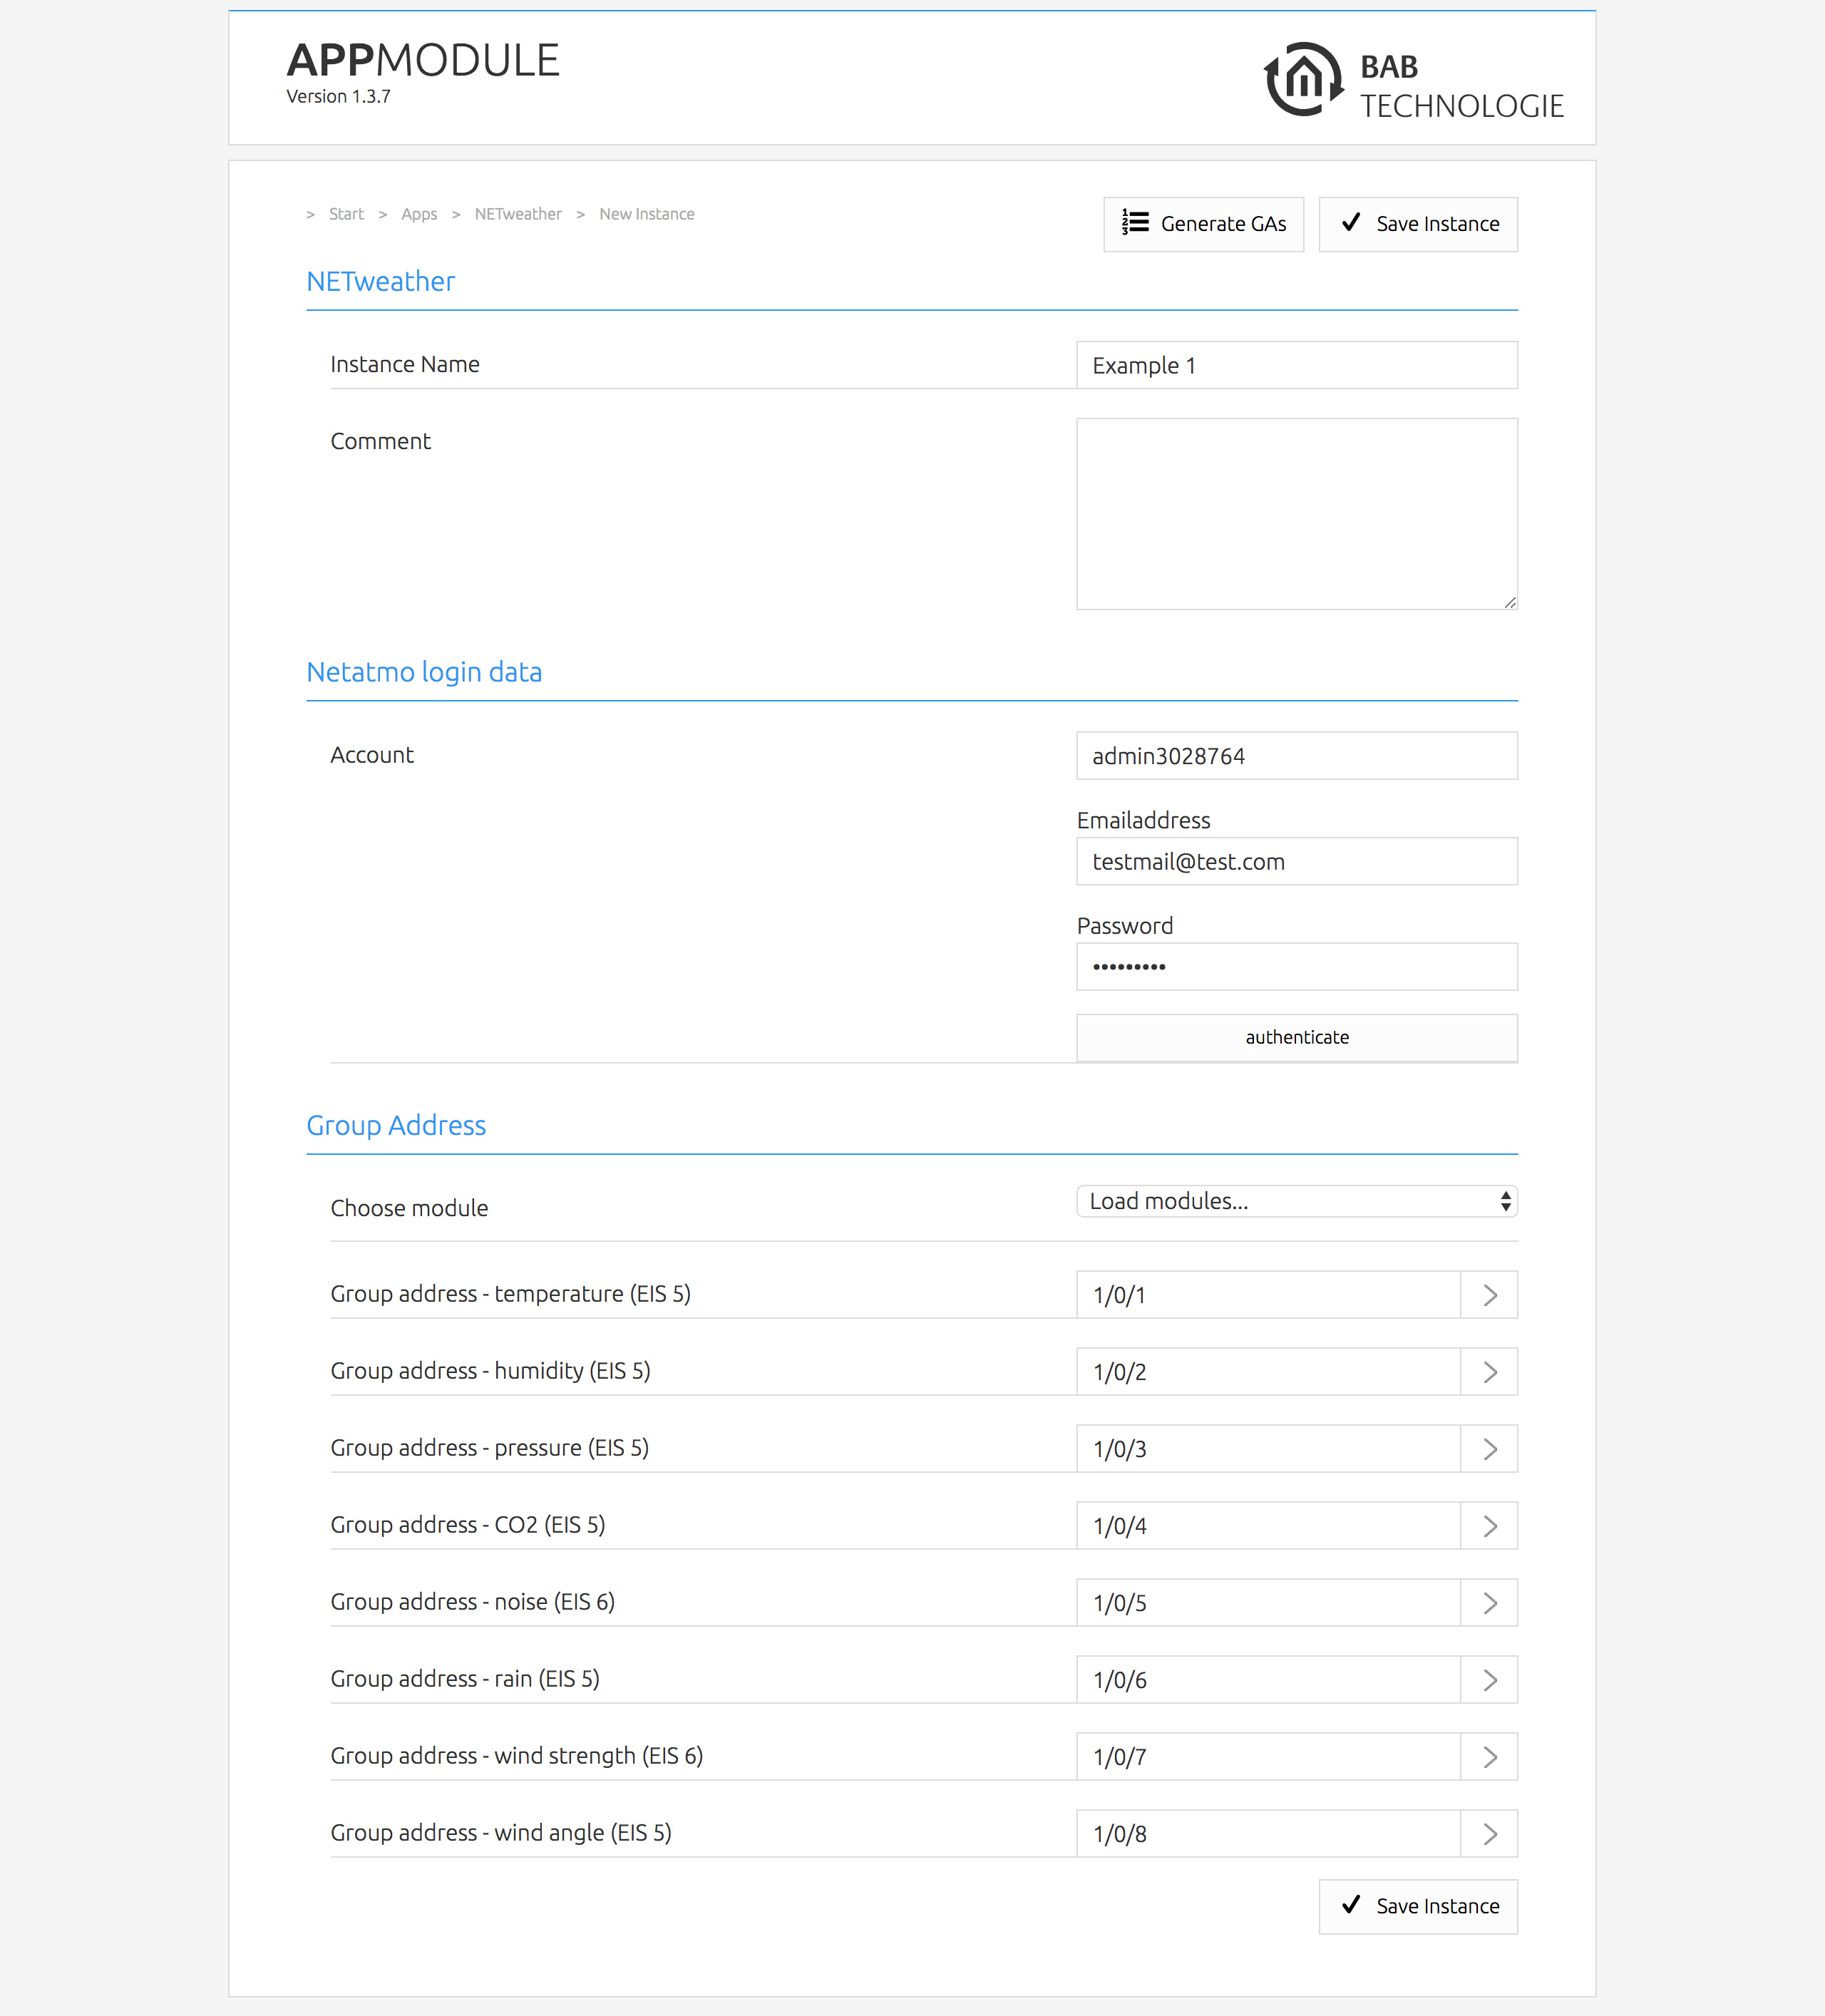Navigate to Apps breadcrumb link
Screen dimensions: 1825x2016
pyautogui.click(x=419, y=214)
